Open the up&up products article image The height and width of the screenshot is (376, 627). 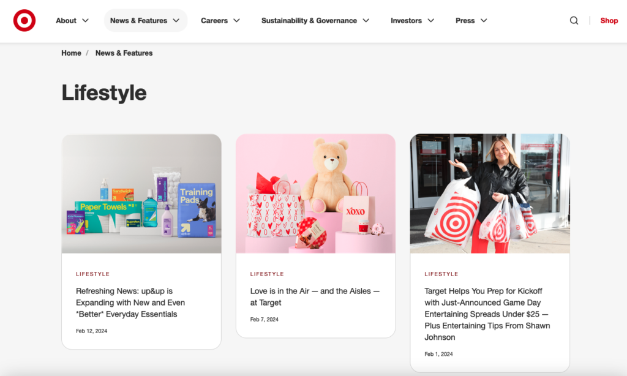[141, 194]
